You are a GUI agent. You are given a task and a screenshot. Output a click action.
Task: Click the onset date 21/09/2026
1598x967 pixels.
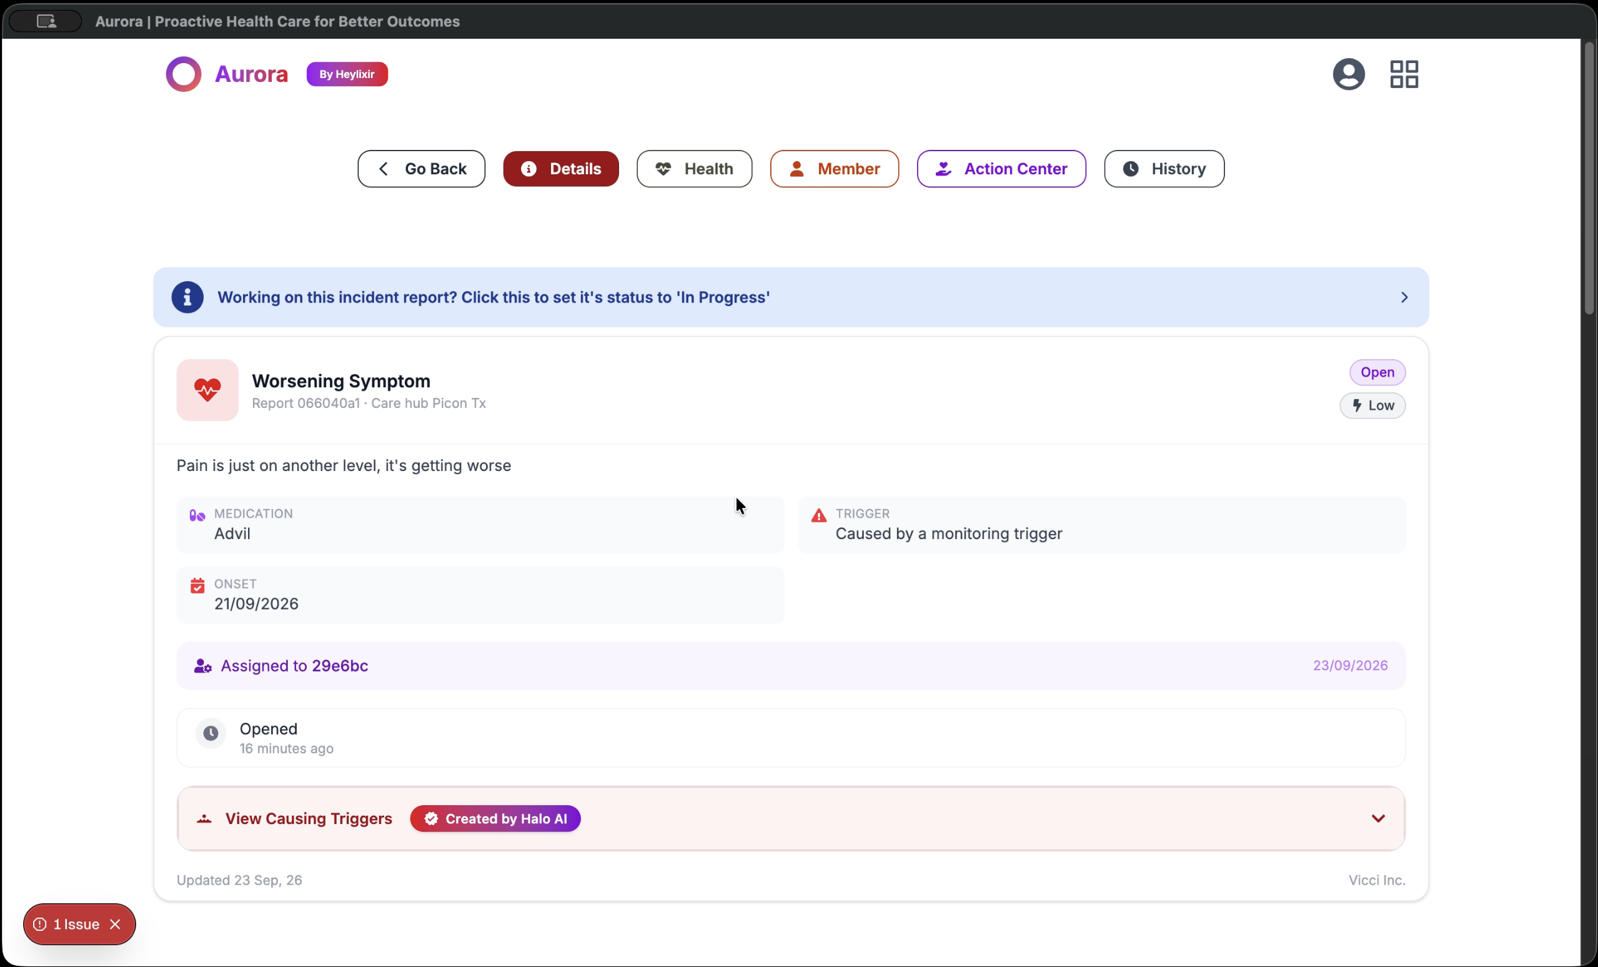(256, 604)
